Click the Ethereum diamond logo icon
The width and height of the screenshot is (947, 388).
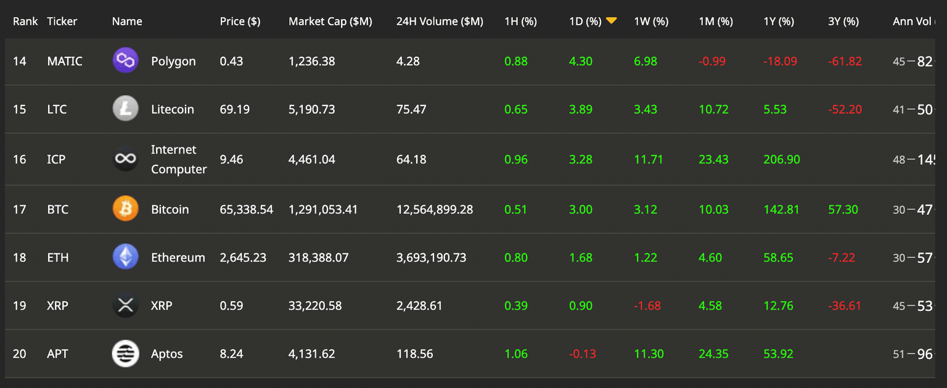pyautogui.click(x=125, y=257)
